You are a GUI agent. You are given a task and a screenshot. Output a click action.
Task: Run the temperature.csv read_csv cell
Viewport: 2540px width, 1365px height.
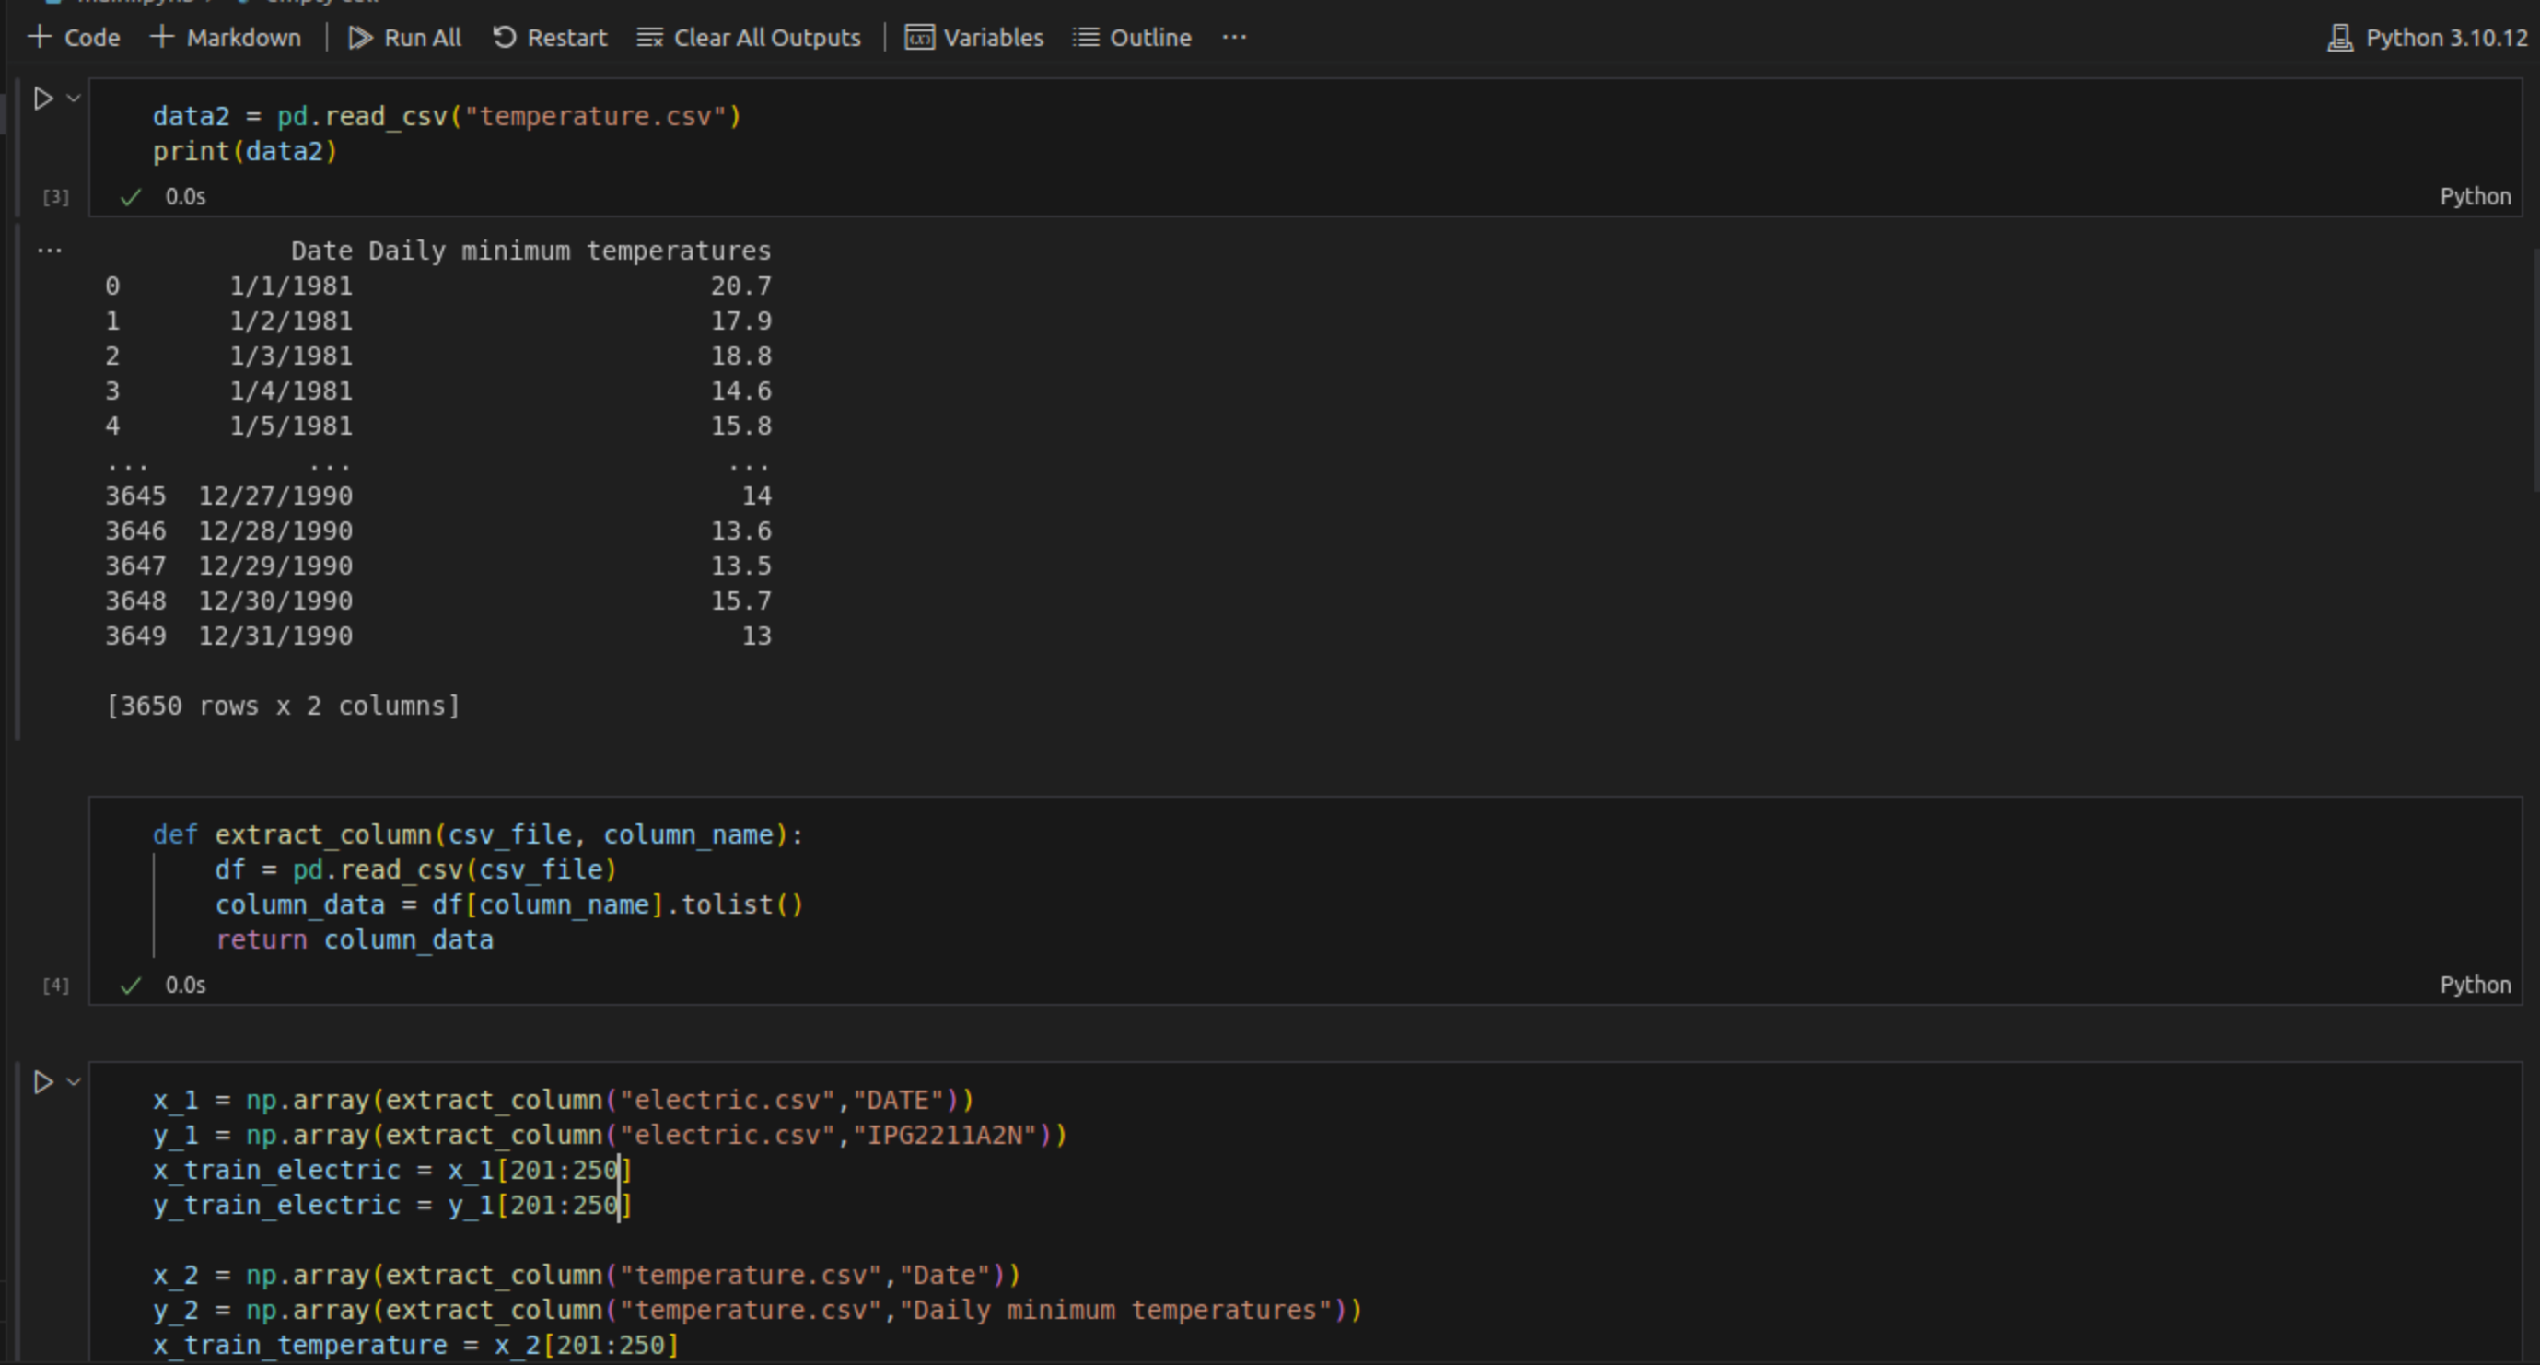point(42,99)
